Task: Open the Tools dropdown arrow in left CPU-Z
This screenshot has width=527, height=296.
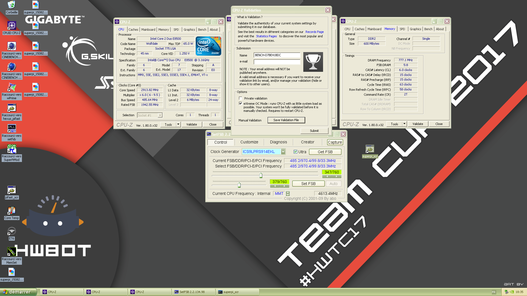Action: click(x=178, y=124)
